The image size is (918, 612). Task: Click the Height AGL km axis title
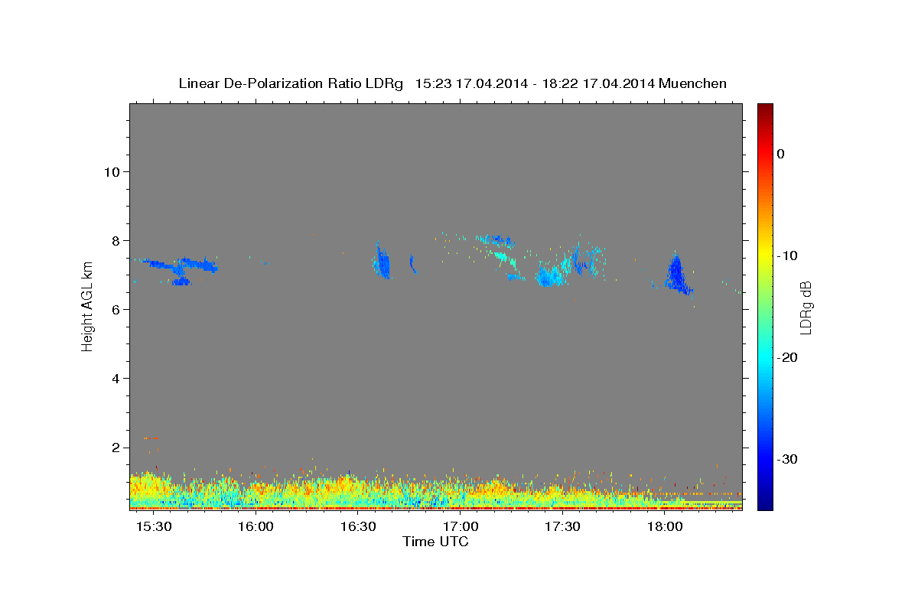point(87,306)
